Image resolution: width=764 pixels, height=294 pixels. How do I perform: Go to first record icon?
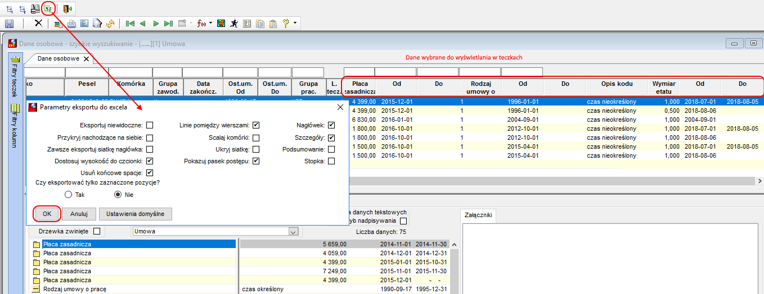point(130,24)
